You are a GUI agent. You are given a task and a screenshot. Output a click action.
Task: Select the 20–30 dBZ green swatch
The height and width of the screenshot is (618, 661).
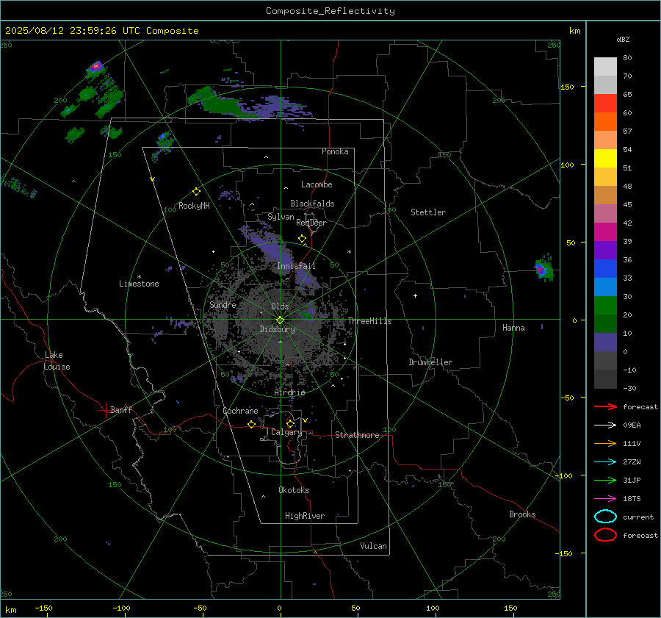click(x=605, y=305)
